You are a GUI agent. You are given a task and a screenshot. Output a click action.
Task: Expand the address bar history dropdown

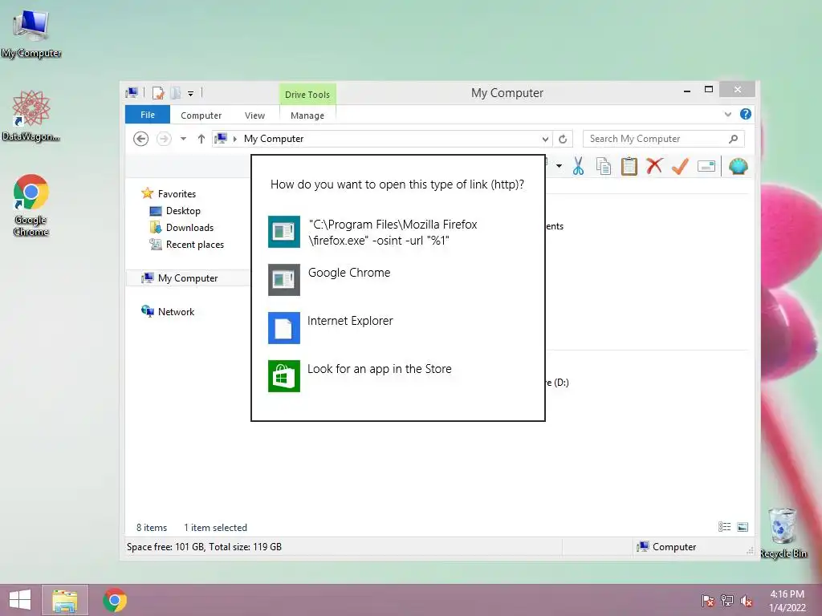[545, 139]
